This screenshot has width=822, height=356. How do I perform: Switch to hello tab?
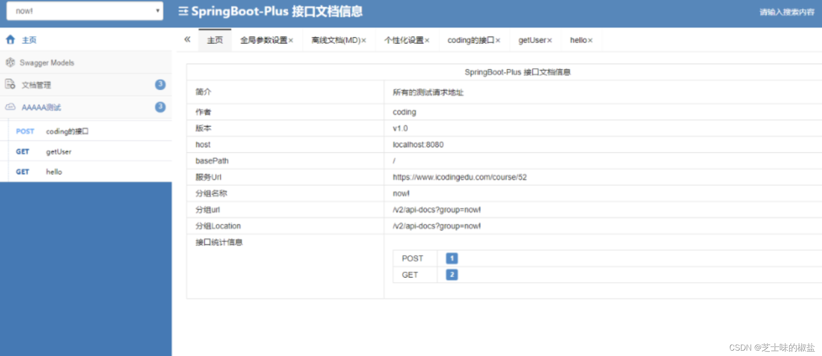[578, 40]
